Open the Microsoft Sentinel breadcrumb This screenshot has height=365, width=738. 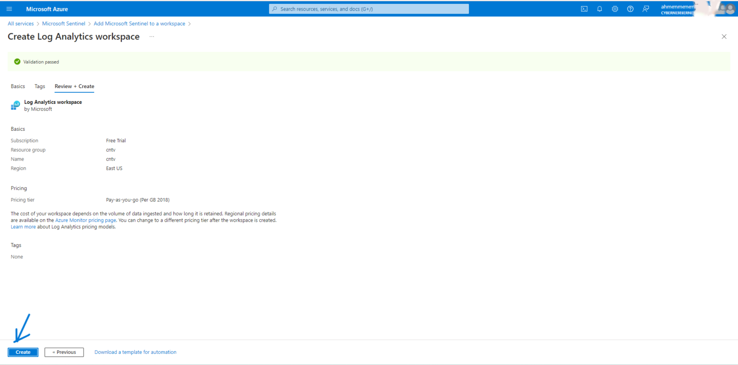pos(63,23)
